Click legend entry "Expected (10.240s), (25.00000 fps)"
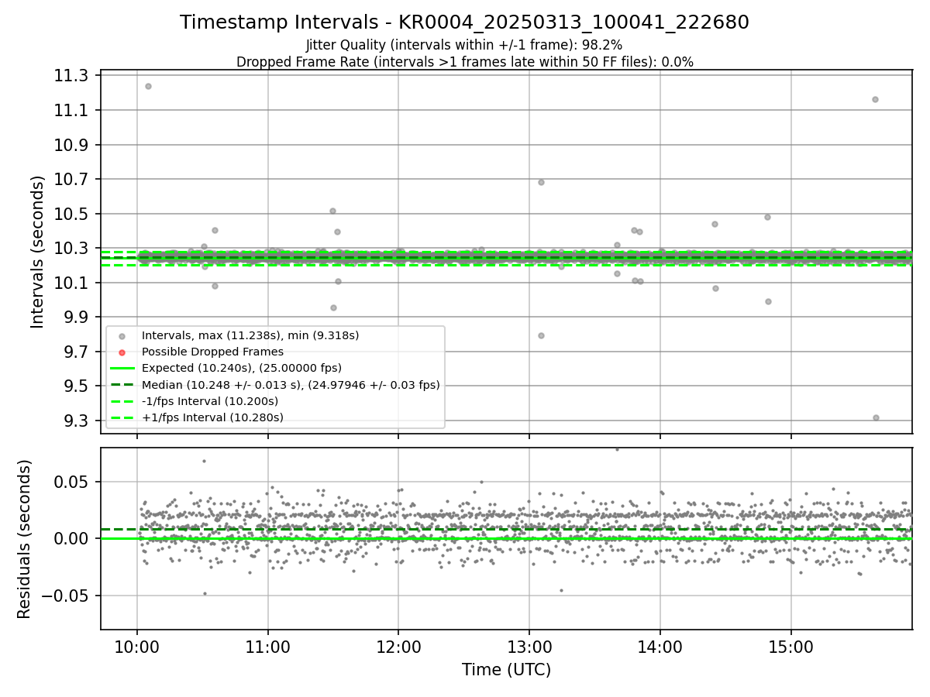The image size is (930, 697). pos(242,368)
